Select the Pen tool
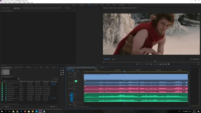The image size is (201, 113). 63,73
